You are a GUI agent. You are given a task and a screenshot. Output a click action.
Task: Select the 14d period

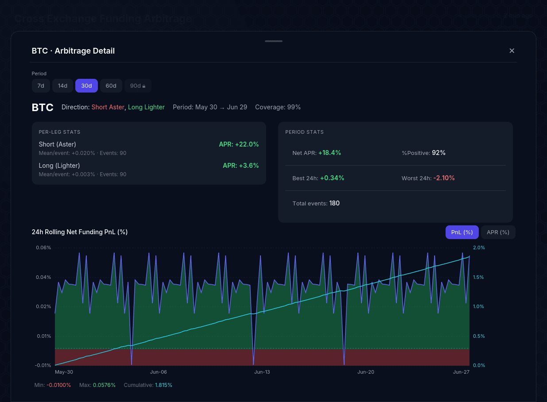(62, 85)
